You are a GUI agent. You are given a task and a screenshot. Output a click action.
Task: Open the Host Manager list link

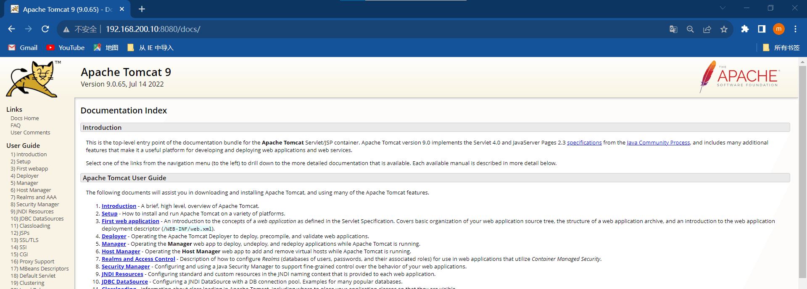coord(121,252)
